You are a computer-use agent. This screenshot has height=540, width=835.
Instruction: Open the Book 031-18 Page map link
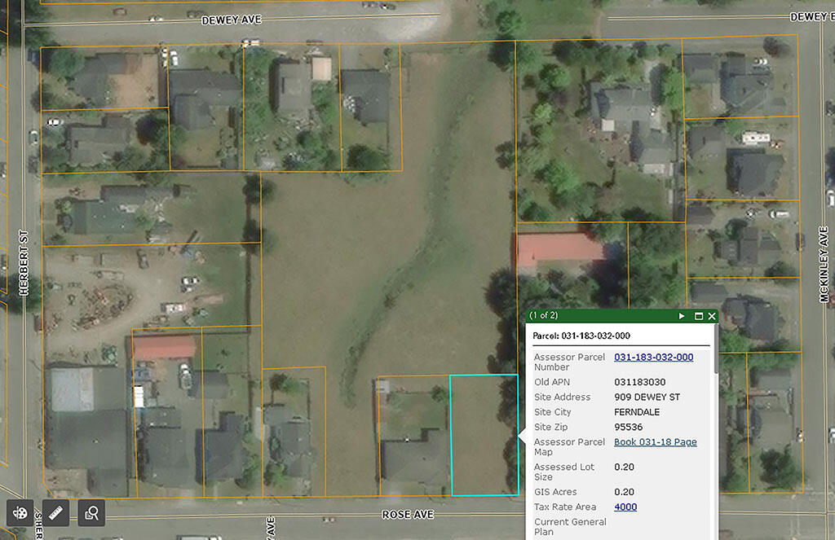tap(655, 442)
